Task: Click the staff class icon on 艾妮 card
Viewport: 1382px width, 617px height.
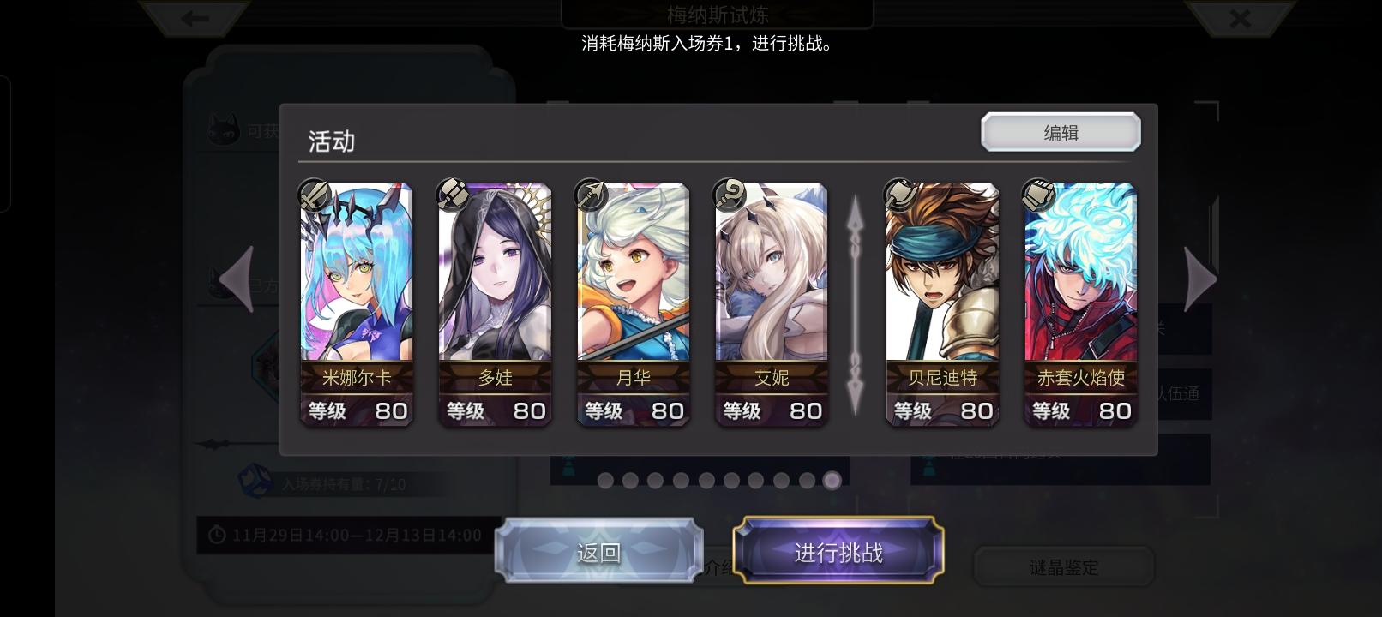Action: coord(730,195)
